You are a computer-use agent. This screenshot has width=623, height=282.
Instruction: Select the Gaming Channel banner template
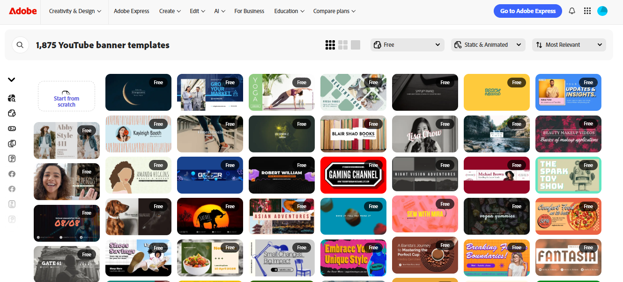[x=353, y=175]
